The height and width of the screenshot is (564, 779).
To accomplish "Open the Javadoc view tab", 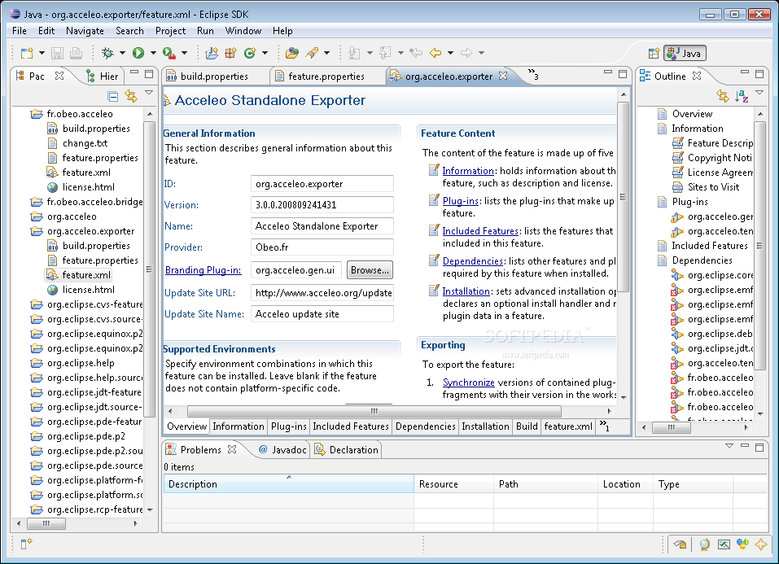I will 282,450.
